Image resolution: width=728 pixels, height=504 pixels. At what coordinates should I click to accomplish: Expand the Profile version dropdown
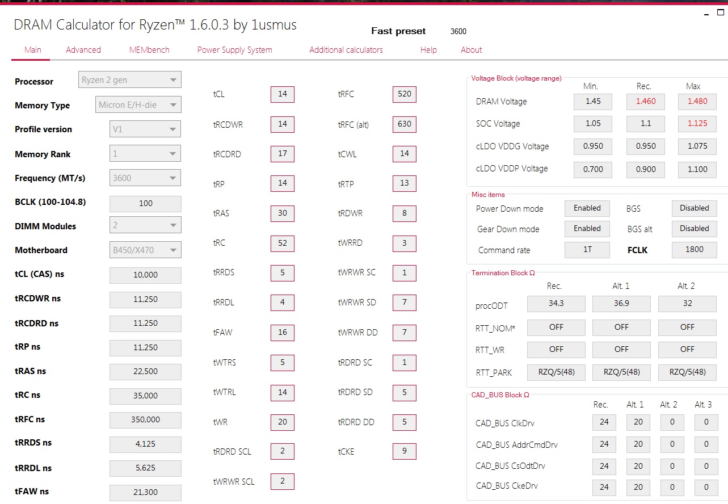145,129
